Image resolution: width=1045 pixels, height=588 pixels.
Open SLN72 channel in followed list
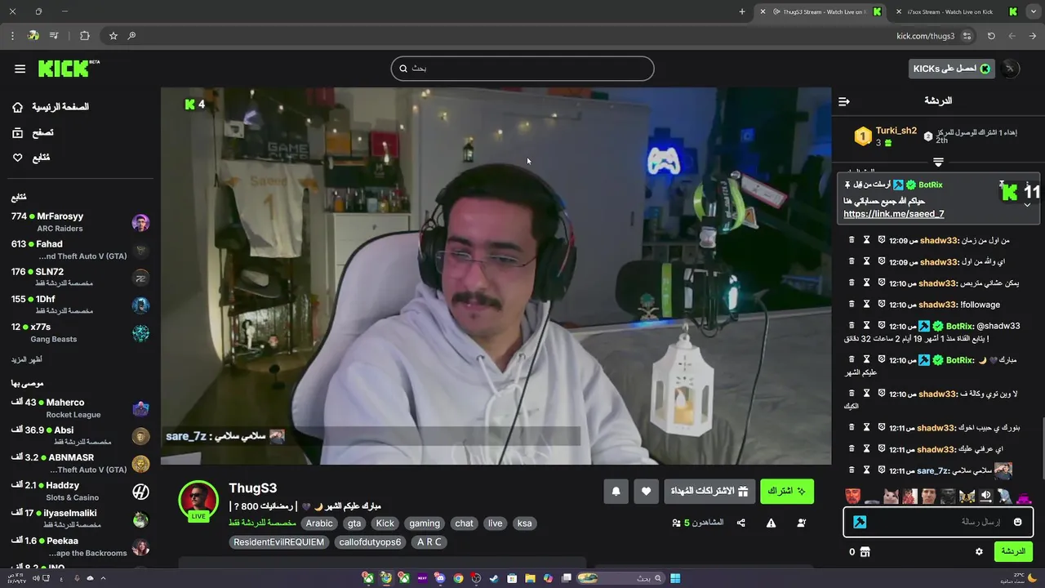point(79,278)
